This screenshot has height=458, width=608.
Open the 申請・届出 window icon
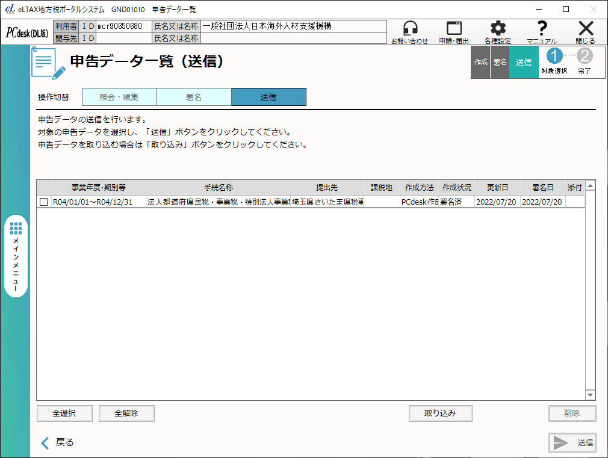click(x=454, y=32)
